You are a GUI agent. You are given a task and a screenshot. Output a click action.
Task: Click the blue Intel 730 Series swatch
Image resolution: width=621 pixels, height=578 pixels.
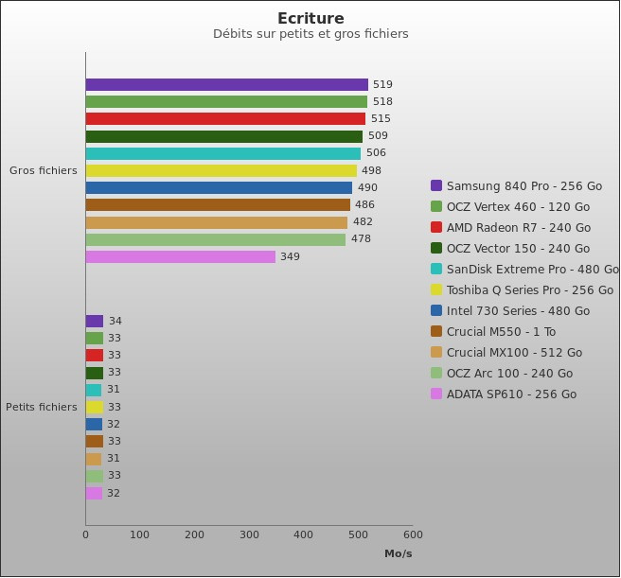click(436, 310)
